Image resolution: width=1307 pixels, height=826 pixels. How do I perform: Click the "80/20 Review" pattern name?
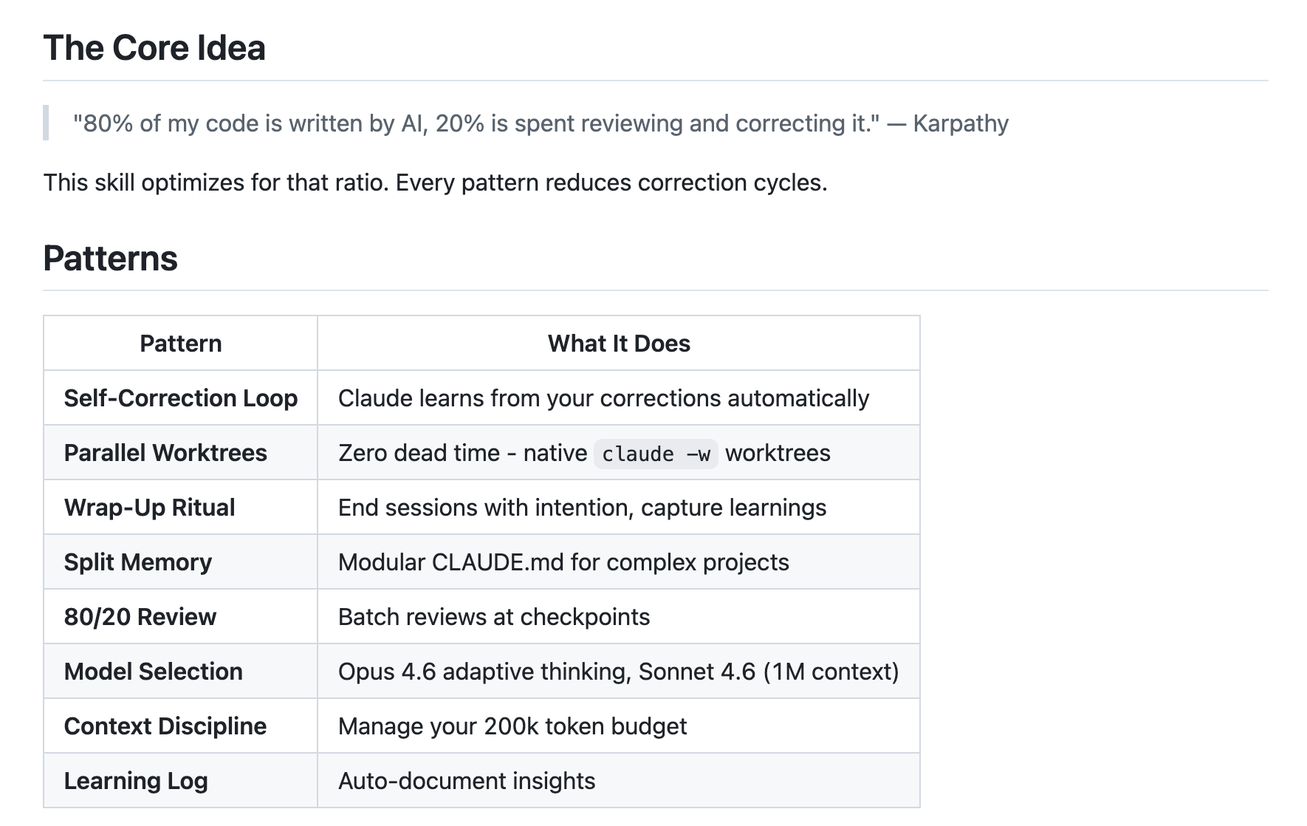[140, 617]
